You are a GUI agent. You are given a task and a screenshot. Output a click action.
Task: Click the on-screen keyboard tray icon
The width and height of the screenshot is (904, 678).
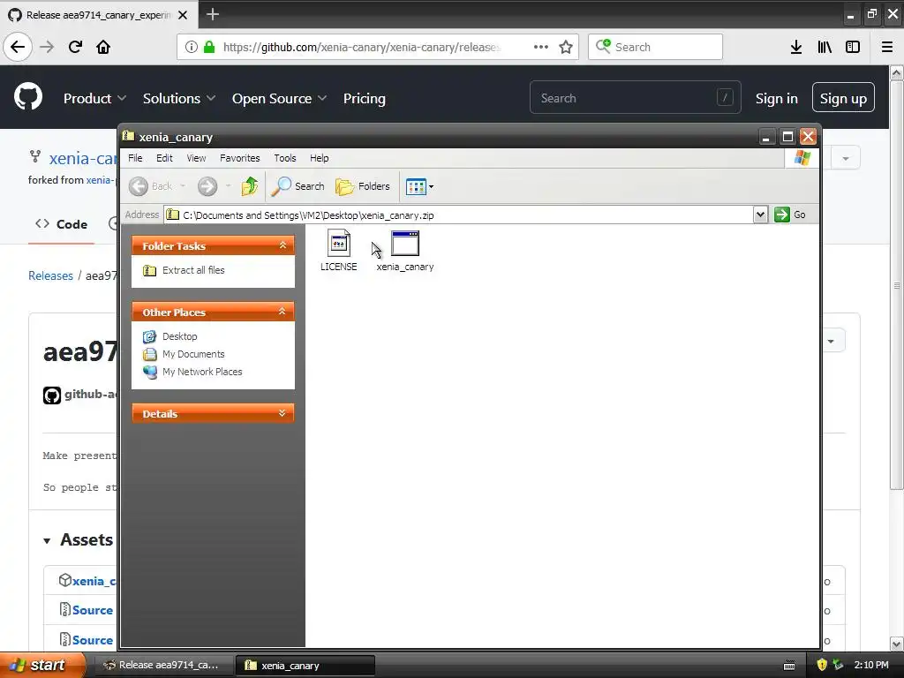789,666
